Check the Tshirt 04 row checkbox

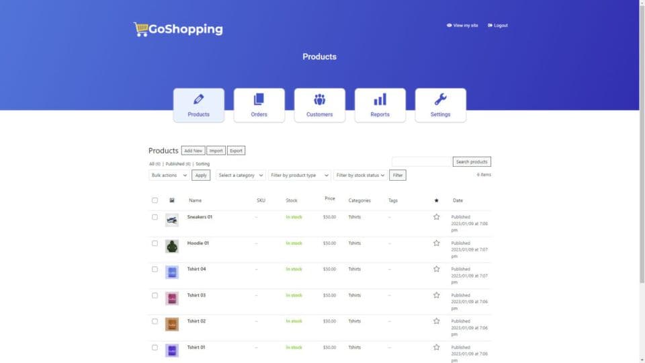[x=155, y=269]
